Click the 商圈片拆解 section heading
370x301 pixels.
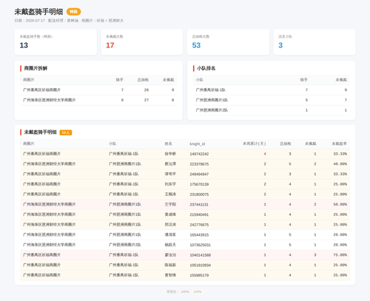(x=36, y=68)
